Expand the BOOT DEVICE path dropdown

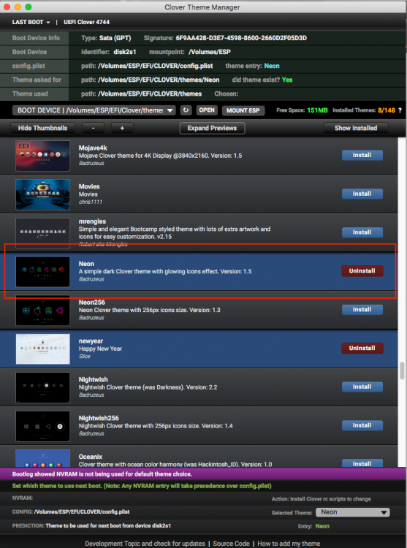94,110
